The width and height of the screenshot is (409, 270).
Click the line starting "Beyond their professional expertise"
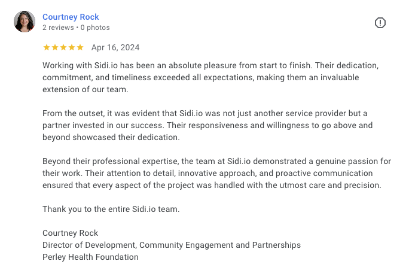(216, 161)
